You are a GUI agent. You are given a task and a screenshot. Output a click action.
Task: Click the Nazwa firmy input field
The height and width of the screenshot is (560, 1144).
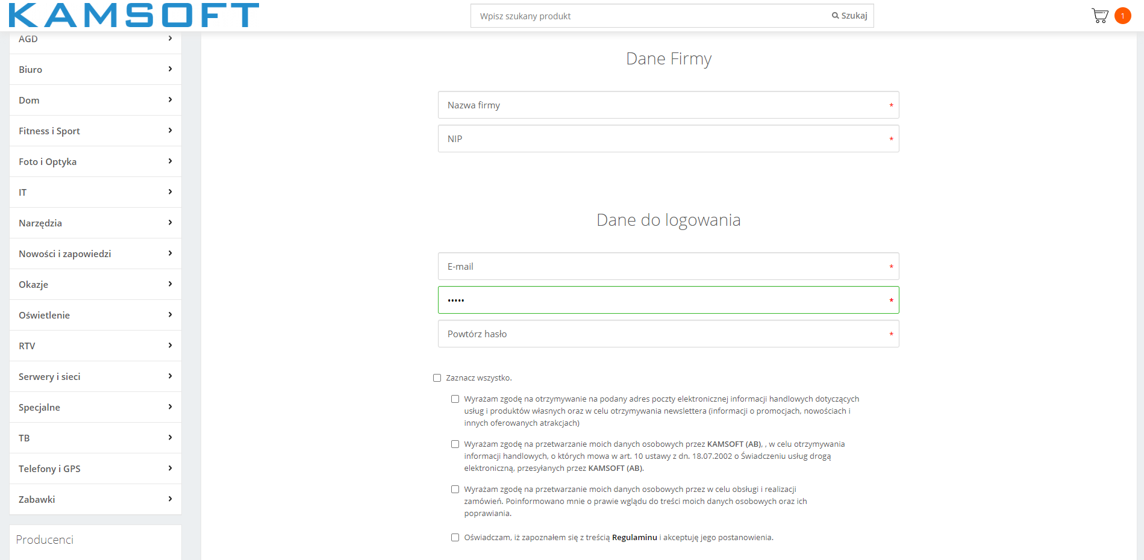668,105
